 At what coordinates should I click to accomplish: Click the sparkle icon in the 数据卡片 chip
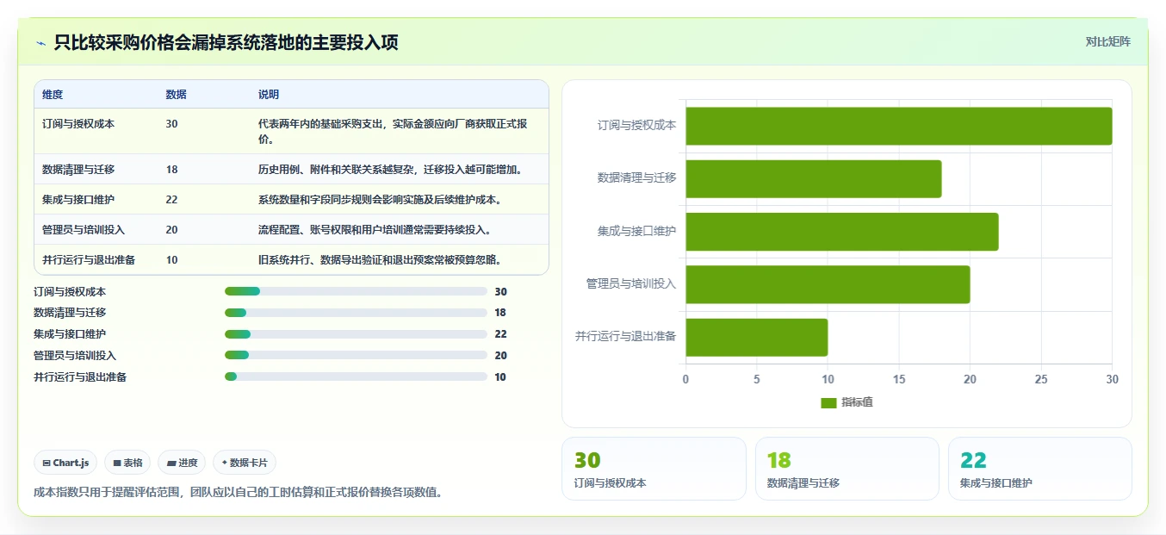click(x=224, y=463)
